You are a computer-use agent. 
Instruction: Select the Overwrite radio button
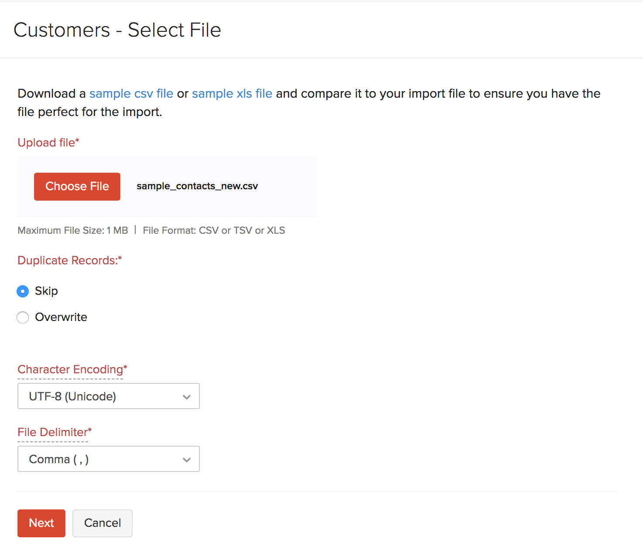pyautogui.click(x=23, y=318)
